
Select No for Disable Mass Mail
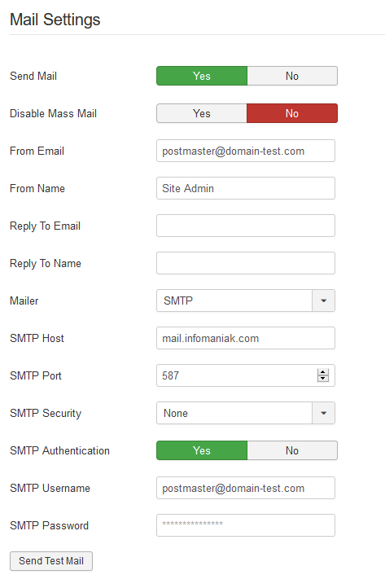point(292,113)
